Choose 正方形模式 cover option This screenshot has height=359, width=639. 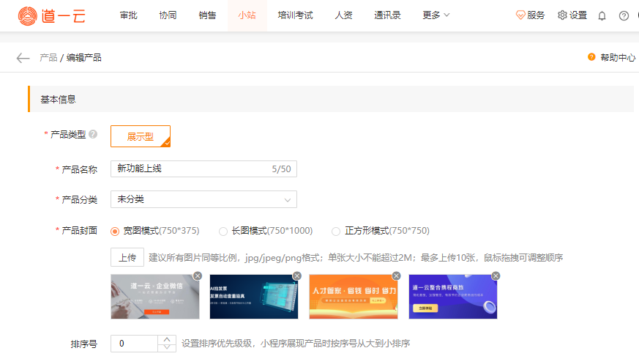tap(336, 232)
